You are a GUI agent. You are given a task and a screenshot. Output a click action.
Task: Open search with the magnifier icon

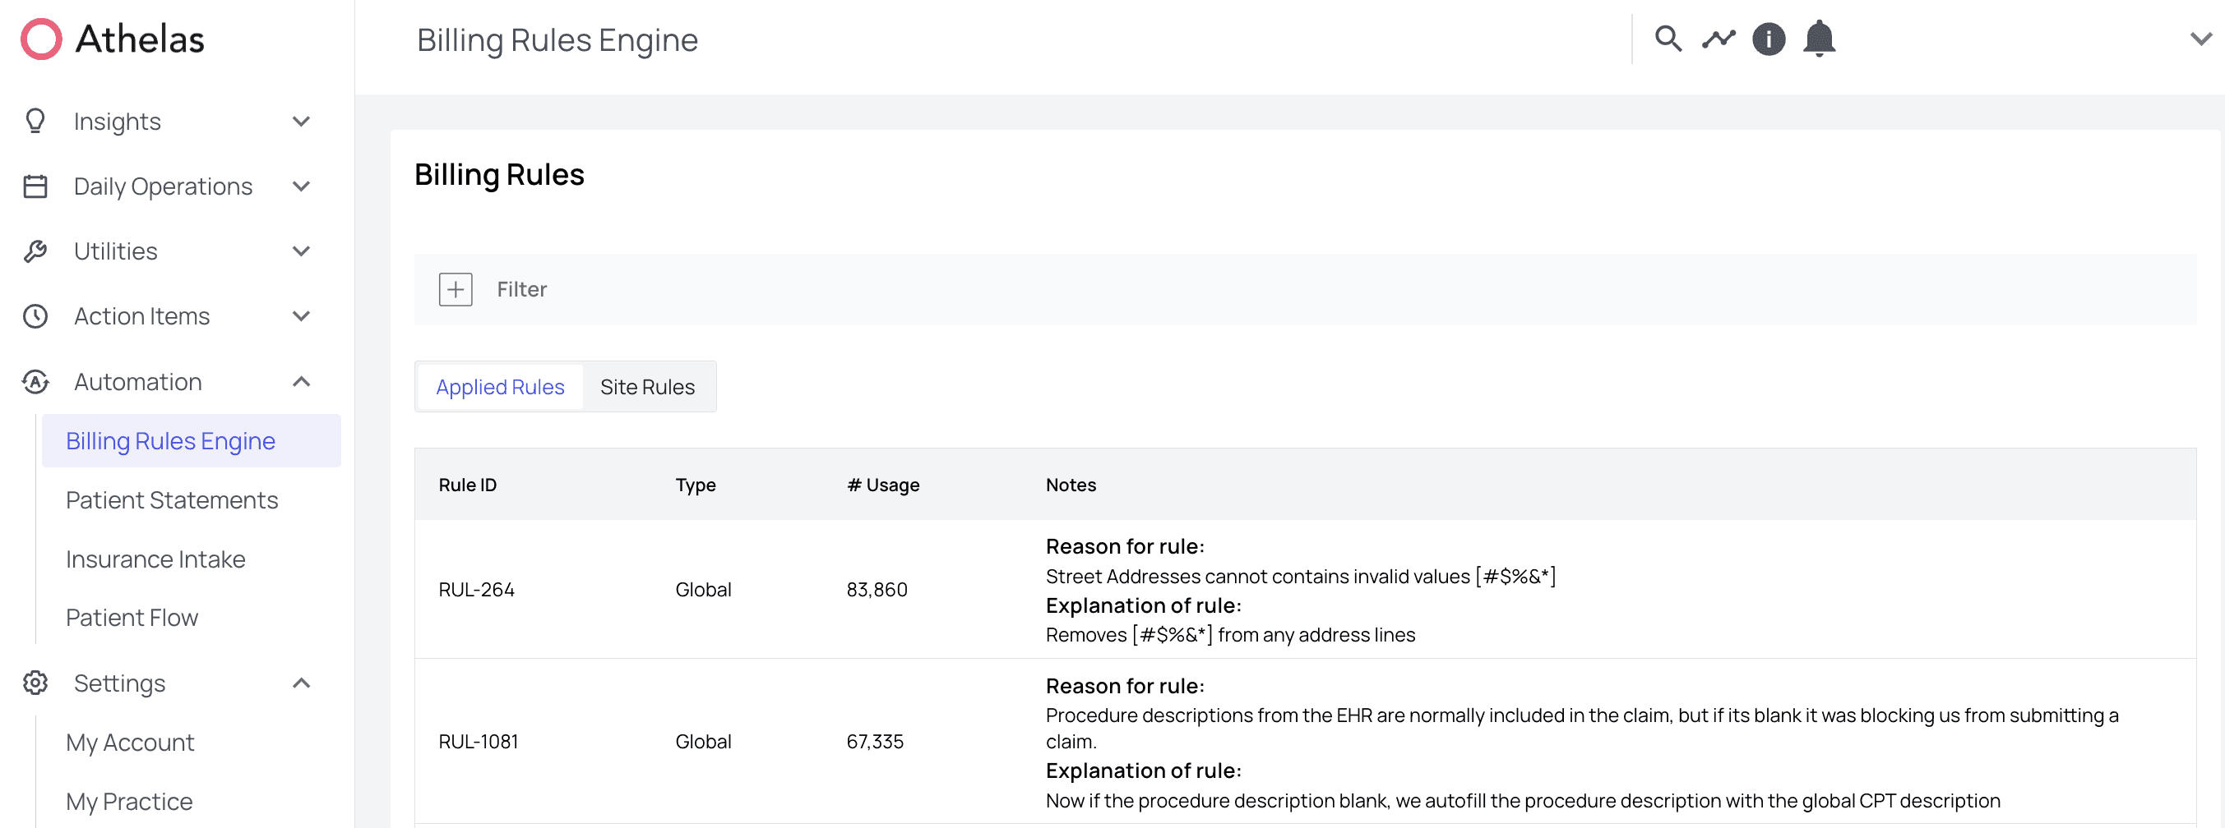pos(1667,39)
